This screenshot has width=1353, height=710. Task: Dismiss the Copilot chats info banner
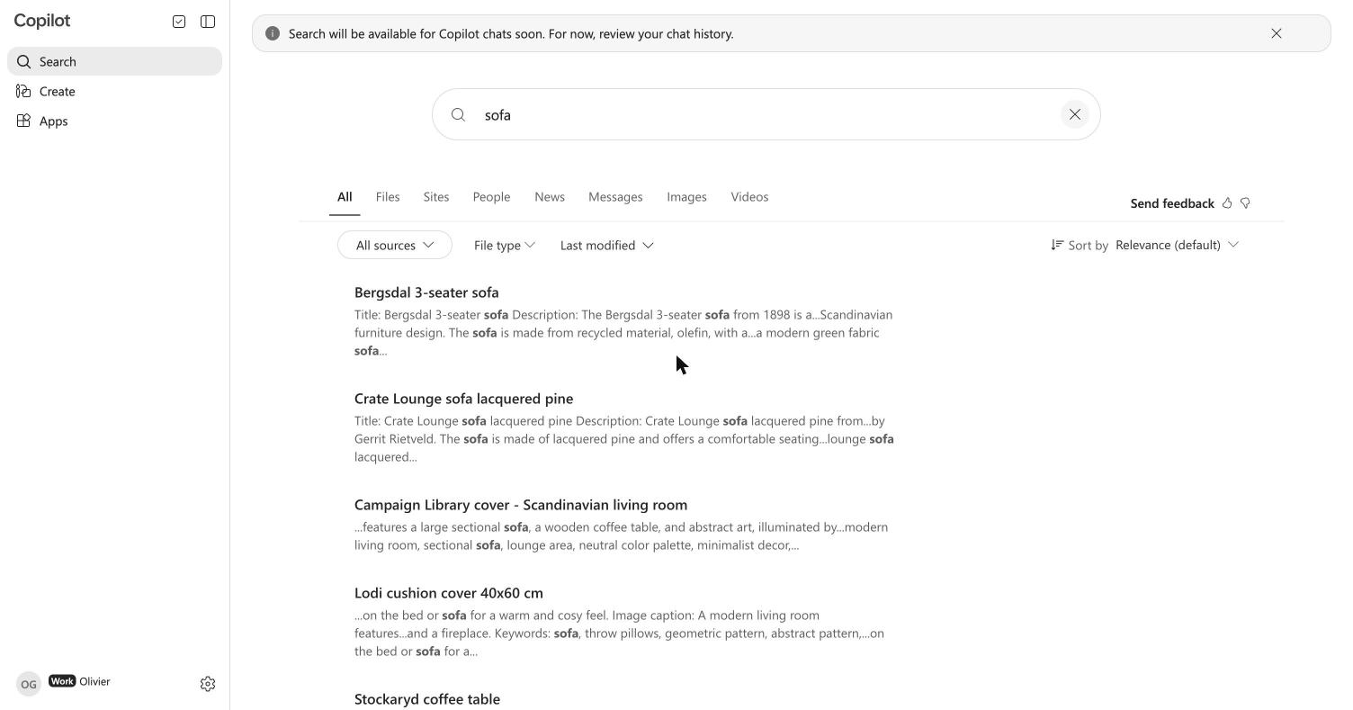pyautogui.click(x=1277, y=33)
